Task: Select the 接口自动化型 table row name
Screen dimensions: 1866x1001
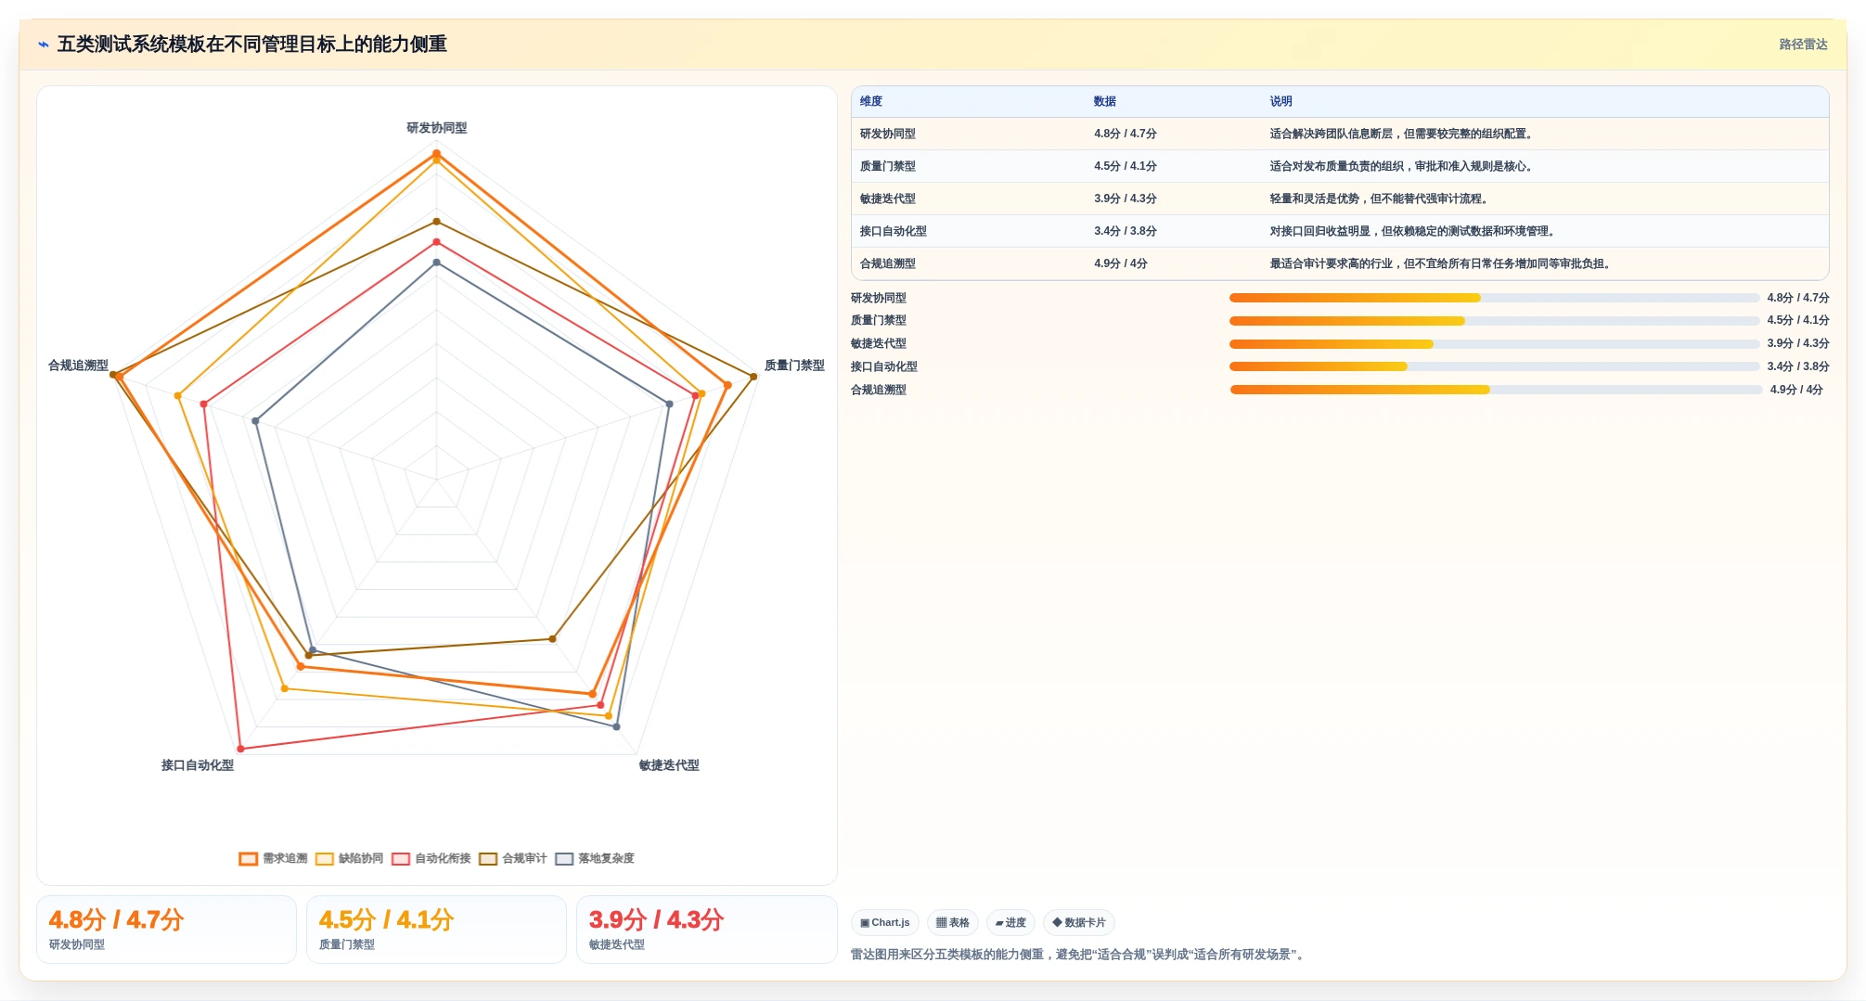Action: (x=893, y=231)
